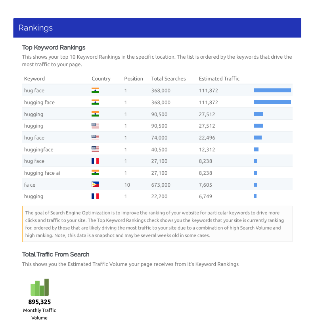Image resolution: width=314 pixels, height=325 pixels.
Task: Click the 'hugging face' keyword text
Action: pyautogui.click(x=39, y=102)
